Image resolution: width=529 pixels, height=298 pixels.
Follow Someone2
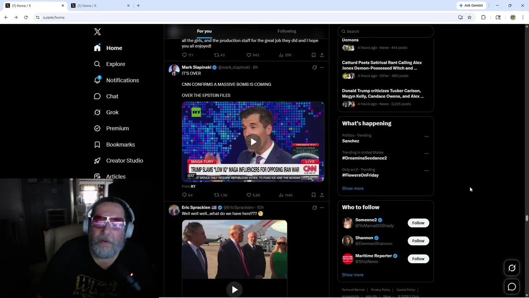point(418,223)
